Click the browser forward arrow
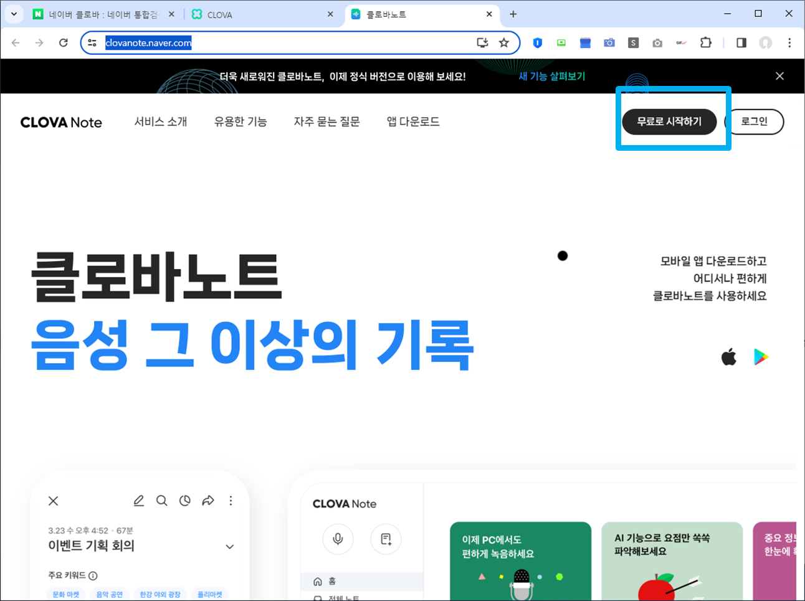Image resolution: width=805 pixels, height=601 pixels. coord(39,43)
